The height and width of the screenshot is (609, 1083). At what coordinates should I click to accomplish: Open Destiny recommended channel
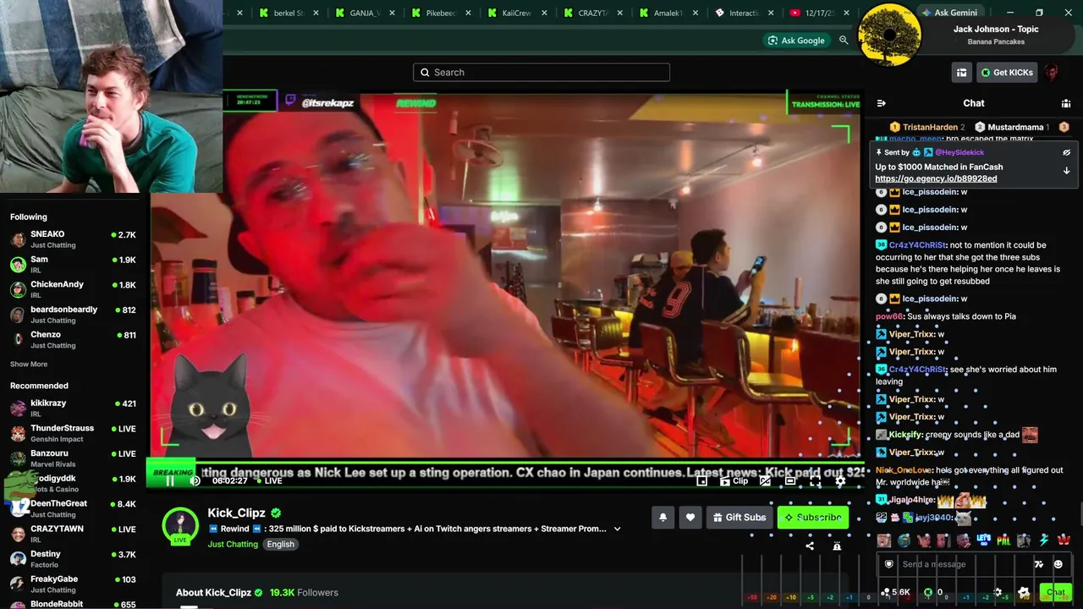coord(73,559)
